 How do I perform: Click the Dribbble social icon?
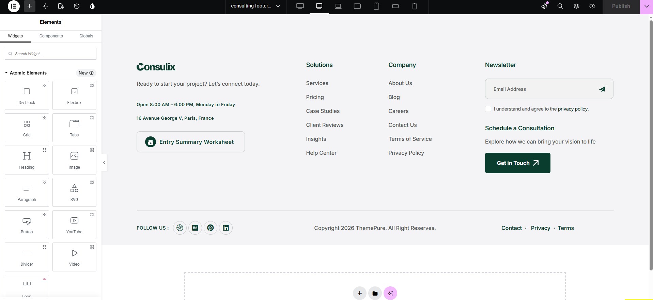coord(180,228)
